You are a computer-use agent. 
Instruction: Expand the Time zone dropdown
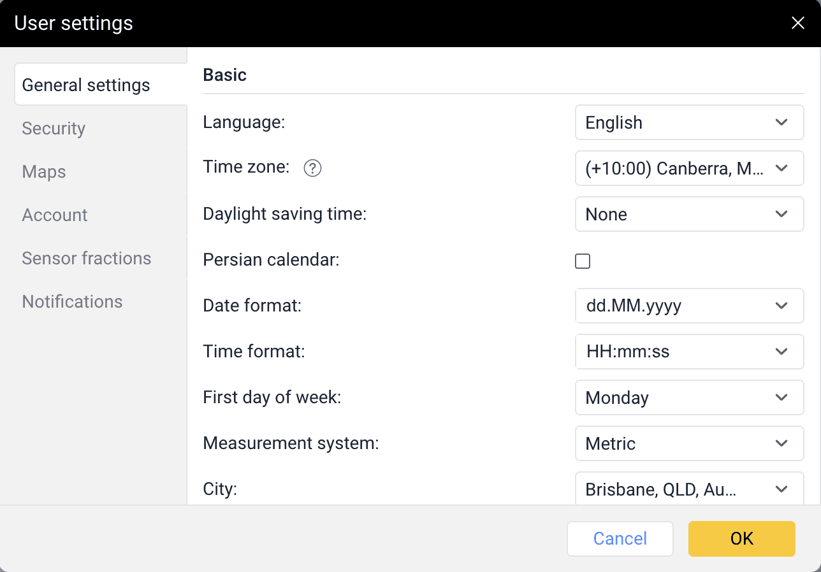tap(688, 168)
